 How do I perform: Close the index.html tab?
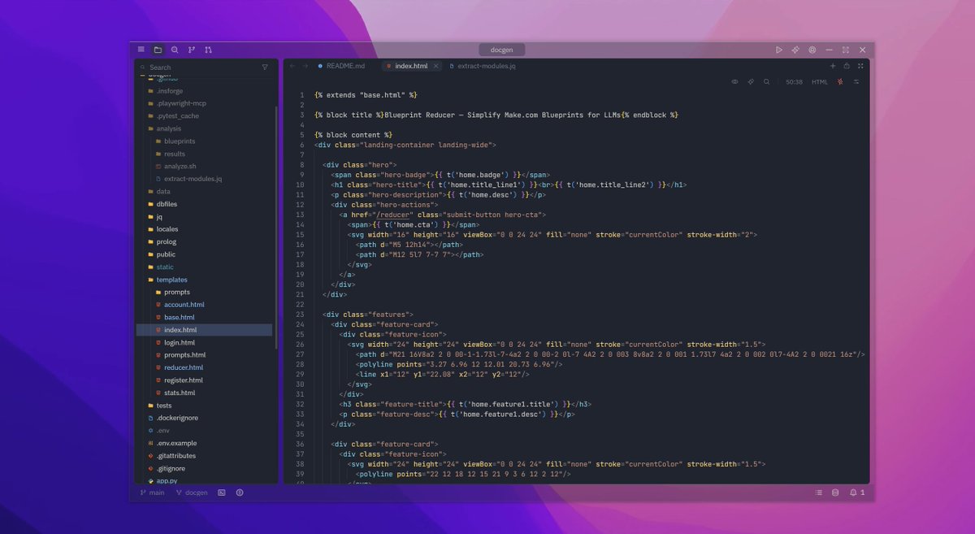coord(436,66)
